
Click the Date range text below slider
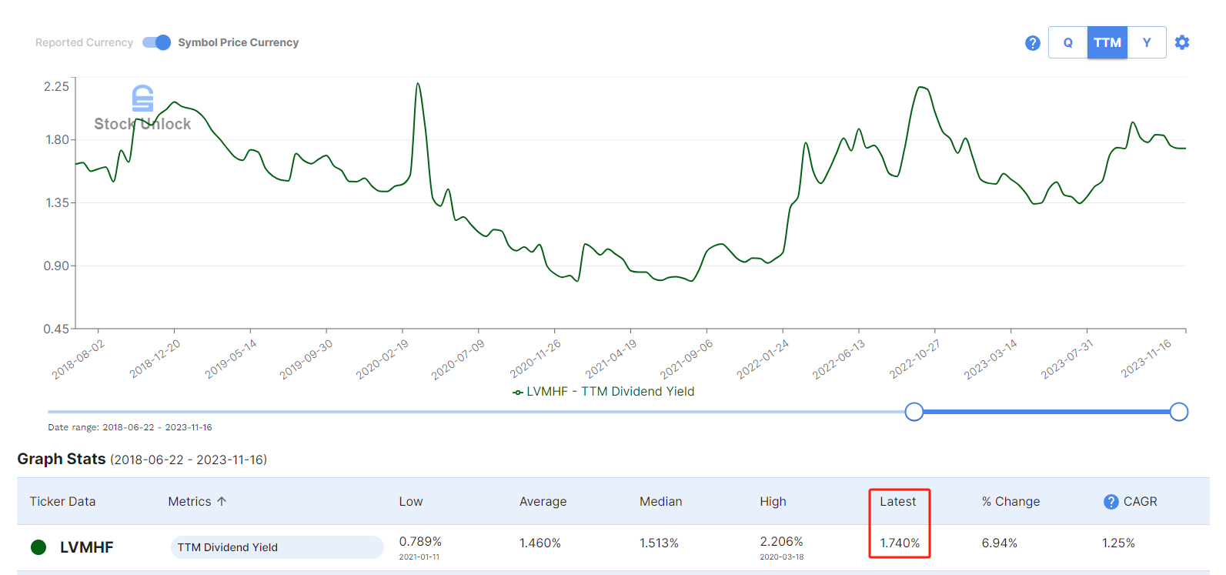click(x=130, y=427)
